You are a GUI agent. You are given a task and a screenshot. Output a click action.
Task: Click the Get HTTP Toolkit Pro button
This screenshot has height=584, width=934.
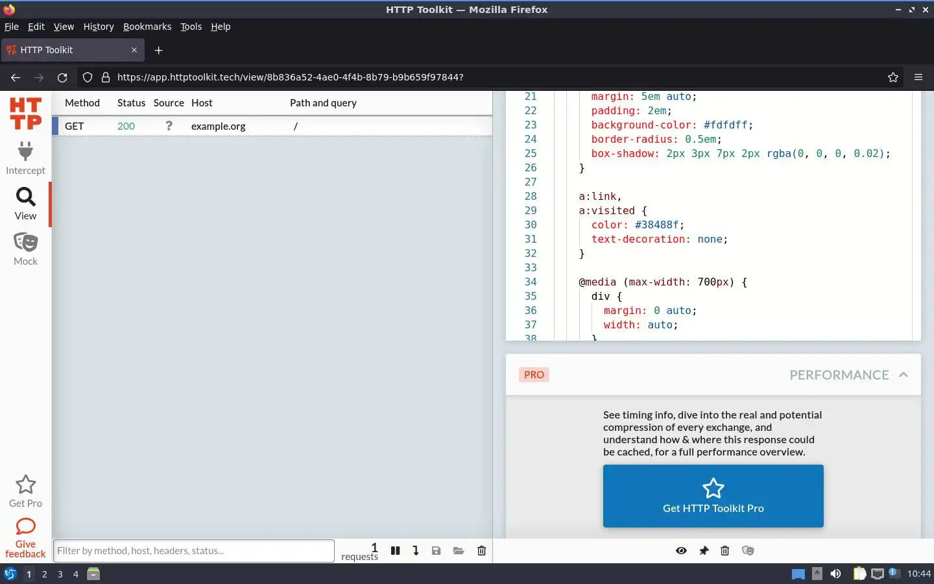[x=713, y=496]
